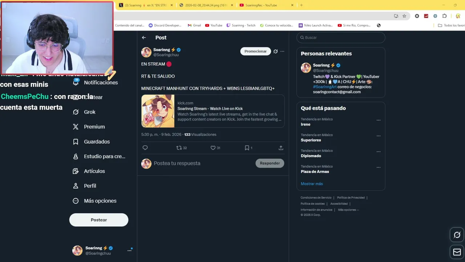Open the floating messages envelope icon
Image resolution: width=465 pixels, height=262 pixels.
(457, 252)
